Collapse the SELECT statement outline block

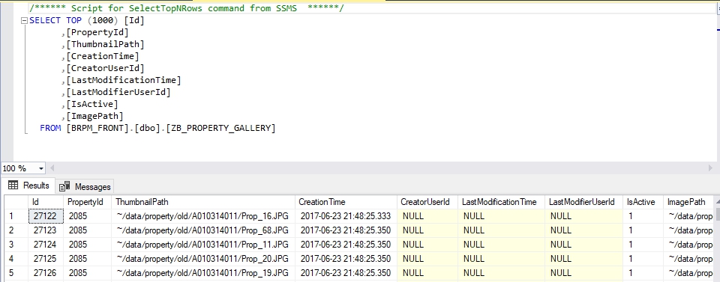pyautogui.click(x=24, y=21)
